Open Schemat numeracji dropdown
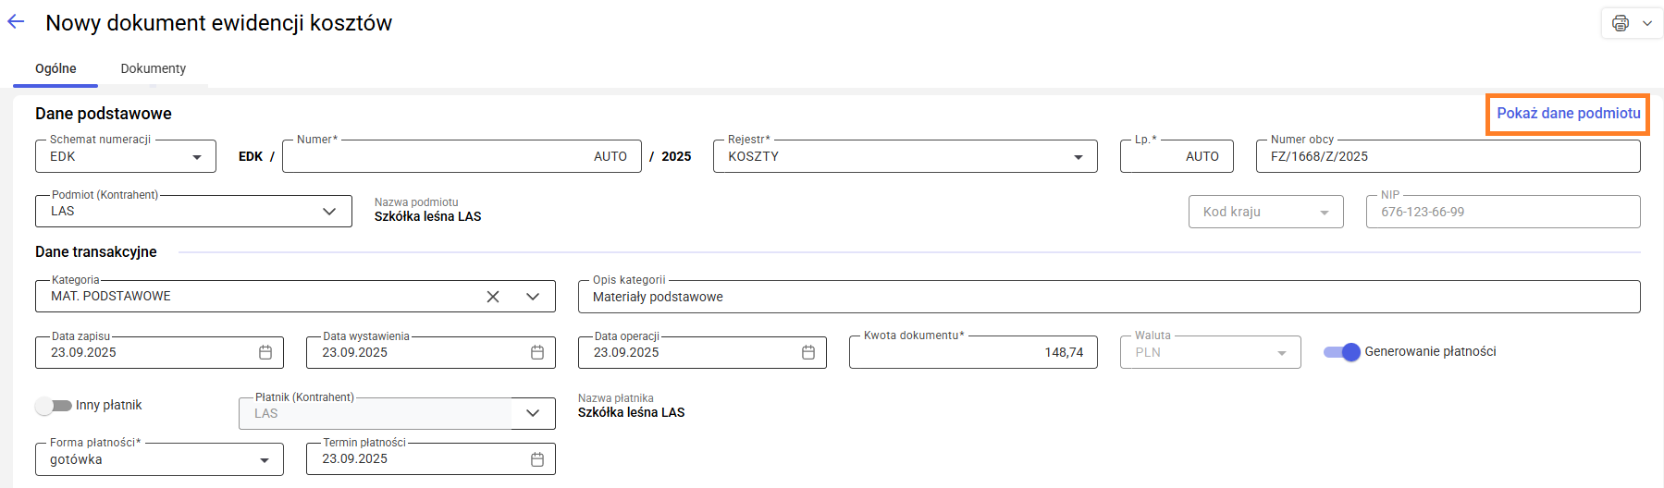This screenshot has height=488, width=1664. [x=197, y=157]
